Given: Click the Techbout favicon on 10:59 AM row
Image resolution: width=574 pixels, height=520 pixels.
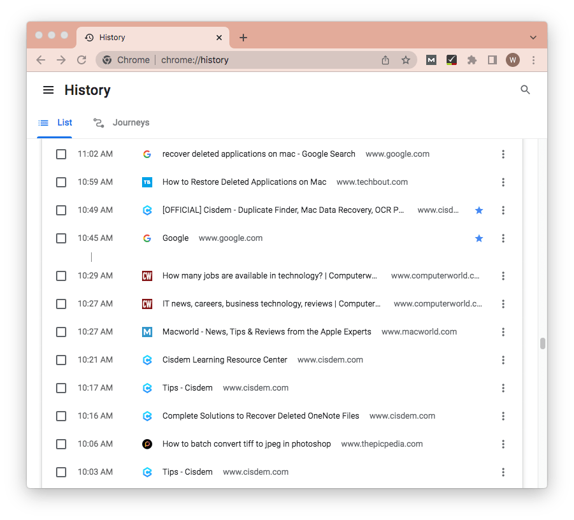Looking at the screenshot, I should click(147, 182).
